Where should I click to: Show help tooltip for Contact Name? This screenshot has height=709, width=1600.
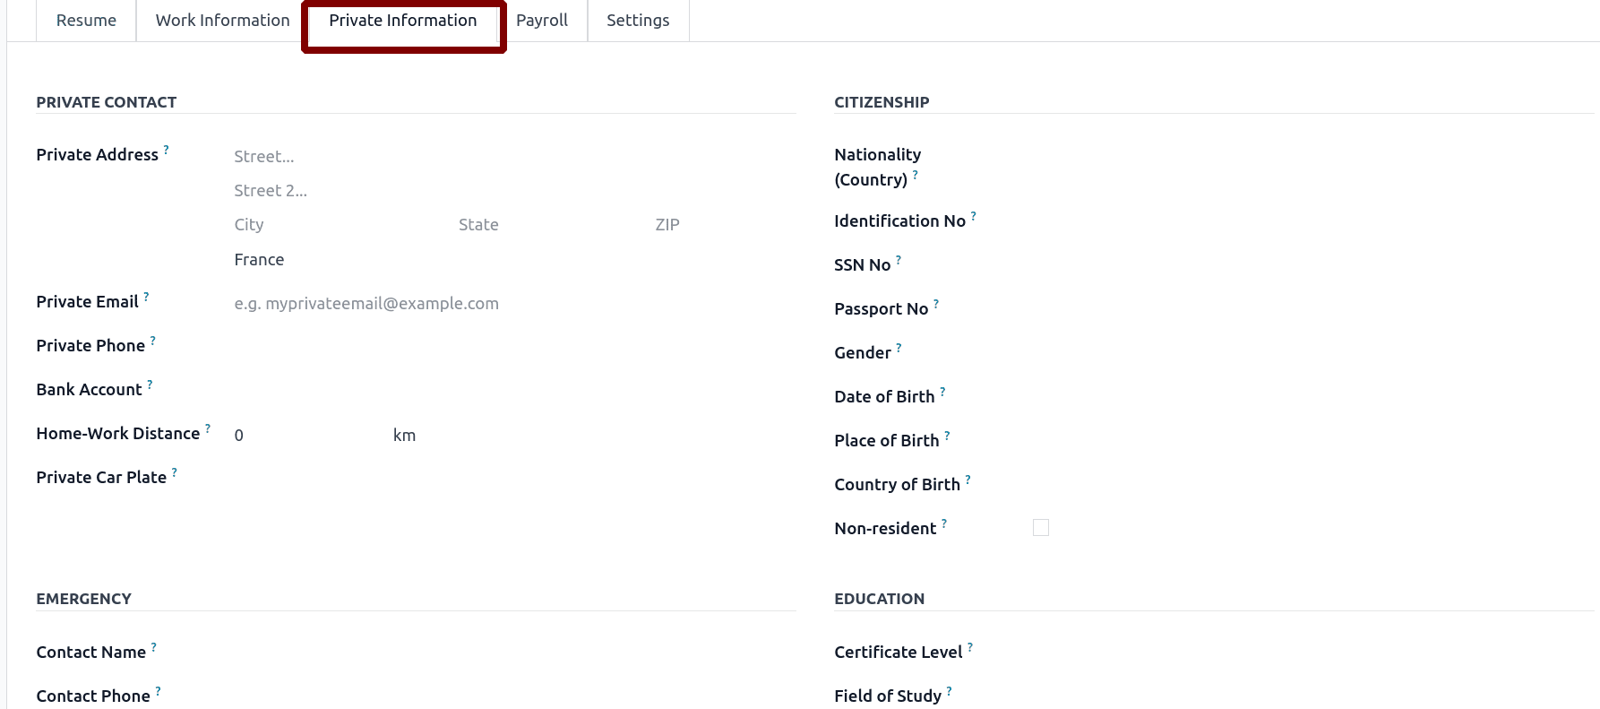click(x=153, y=647)
